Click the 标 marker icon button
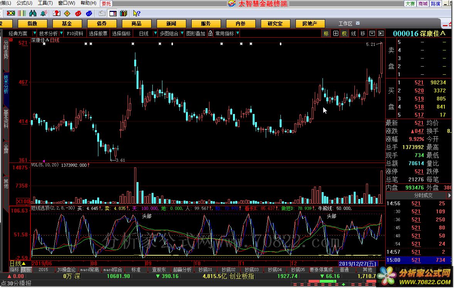454x288 pixels. [326, 33]
